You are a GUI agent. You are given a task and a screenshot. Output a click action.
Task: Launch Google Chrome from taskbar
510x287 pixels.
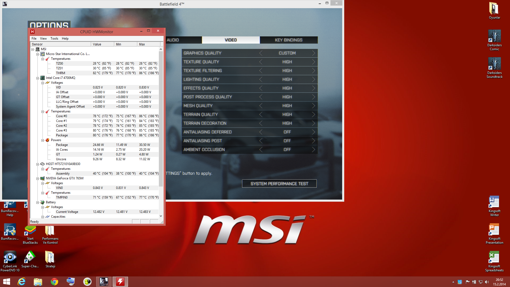(x=54, y=282)
